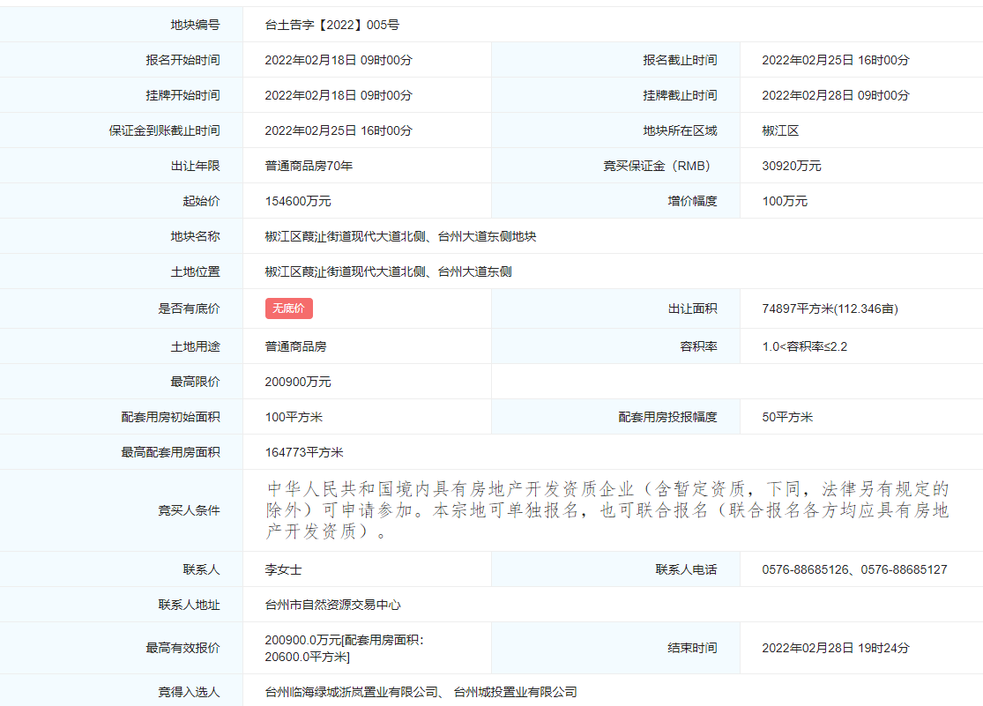Viewport: 983px width, 706px height.
Task: Click starting price 154600万元
Action: pos(298,201)
